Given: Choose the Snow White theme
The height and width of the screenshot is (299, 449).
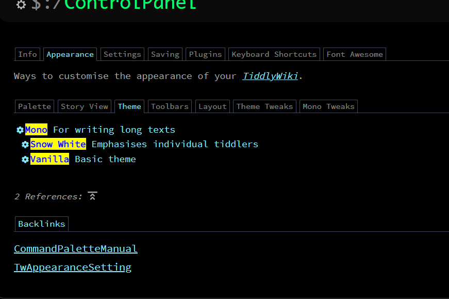Looking at the screenshot, I should pos(58,144).
